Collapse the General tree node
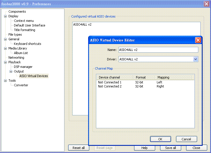The width and height of the screenshot is (211, 153). [5, 39]
